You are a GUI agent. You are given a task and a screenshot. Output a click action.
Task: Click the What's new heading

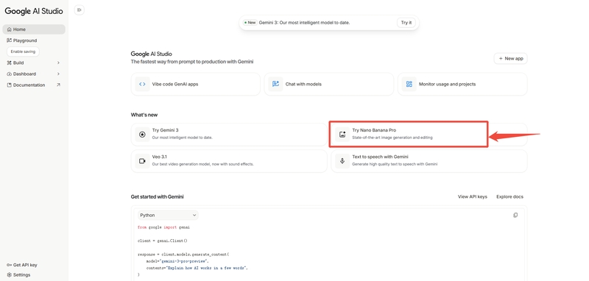pos(144,115)
